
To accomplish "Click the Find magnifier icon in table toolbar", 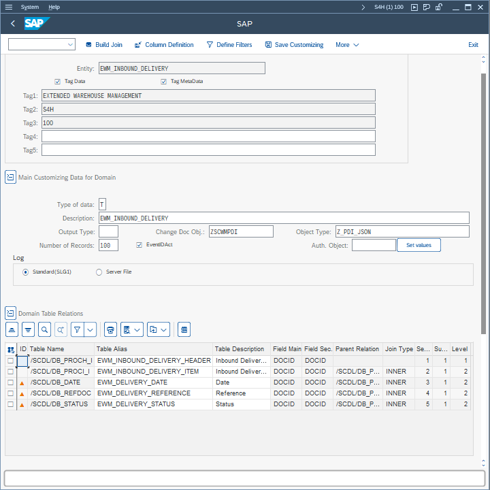I will click(44, 329).
